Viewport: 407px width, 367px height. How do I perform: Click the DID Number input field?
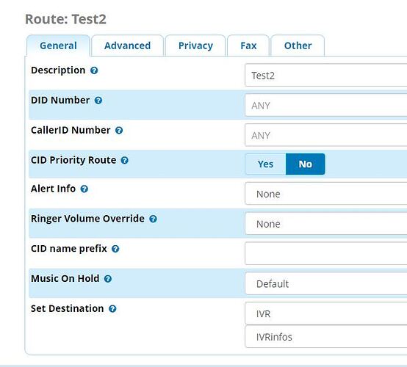click(325, 105)
